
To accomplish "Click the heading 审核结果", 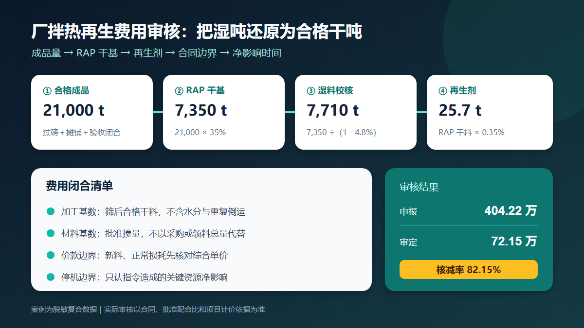I will (x=419, y=187).
